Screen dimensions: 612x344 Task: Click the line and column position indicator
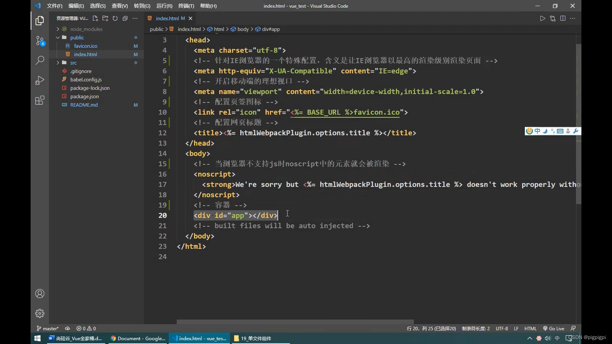click(x=431, y=328)
